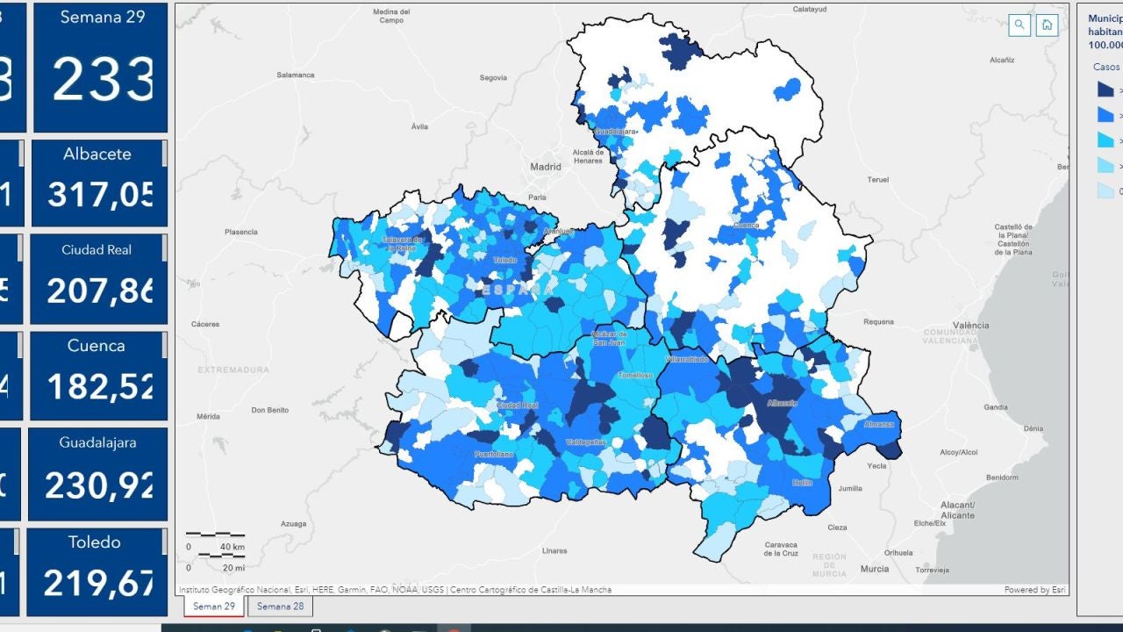Click the home default extent button
Viewport: 1123px width, 632px height.
(x=1046, y=25)
